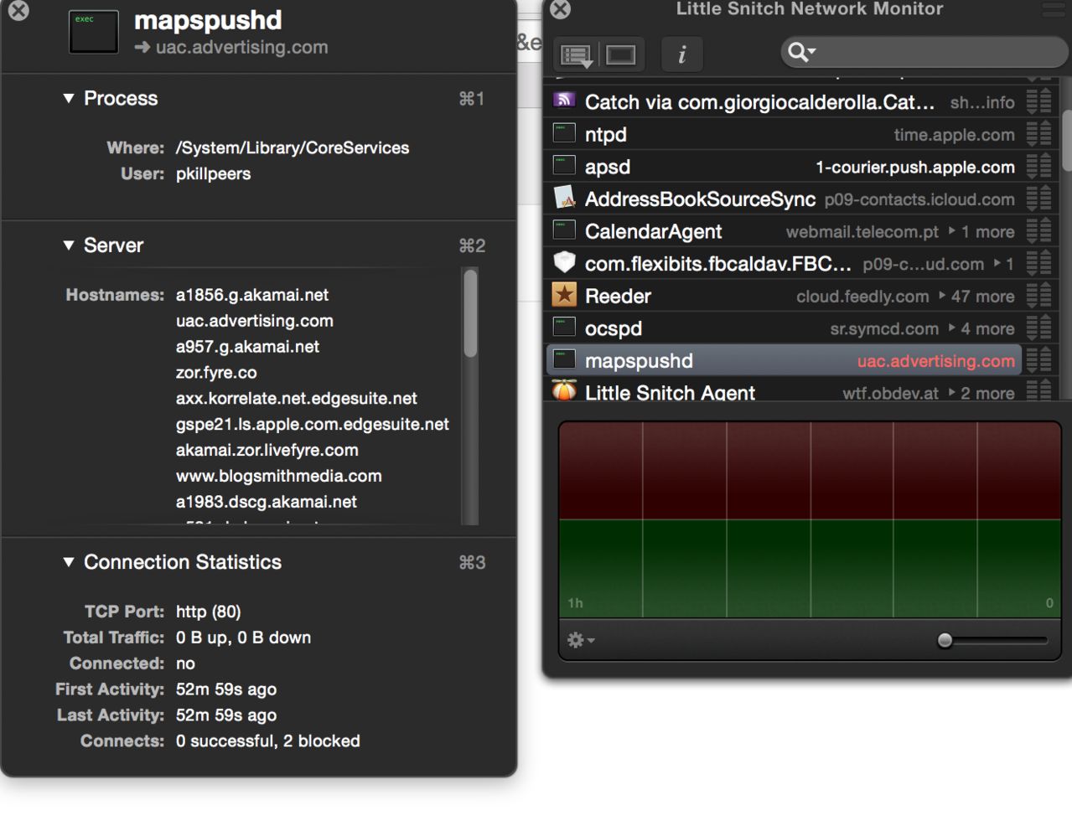This screenshot has height=821, width=1072.
Task: Click the red uac.advertising.com server label
Action: coord(935,361)
